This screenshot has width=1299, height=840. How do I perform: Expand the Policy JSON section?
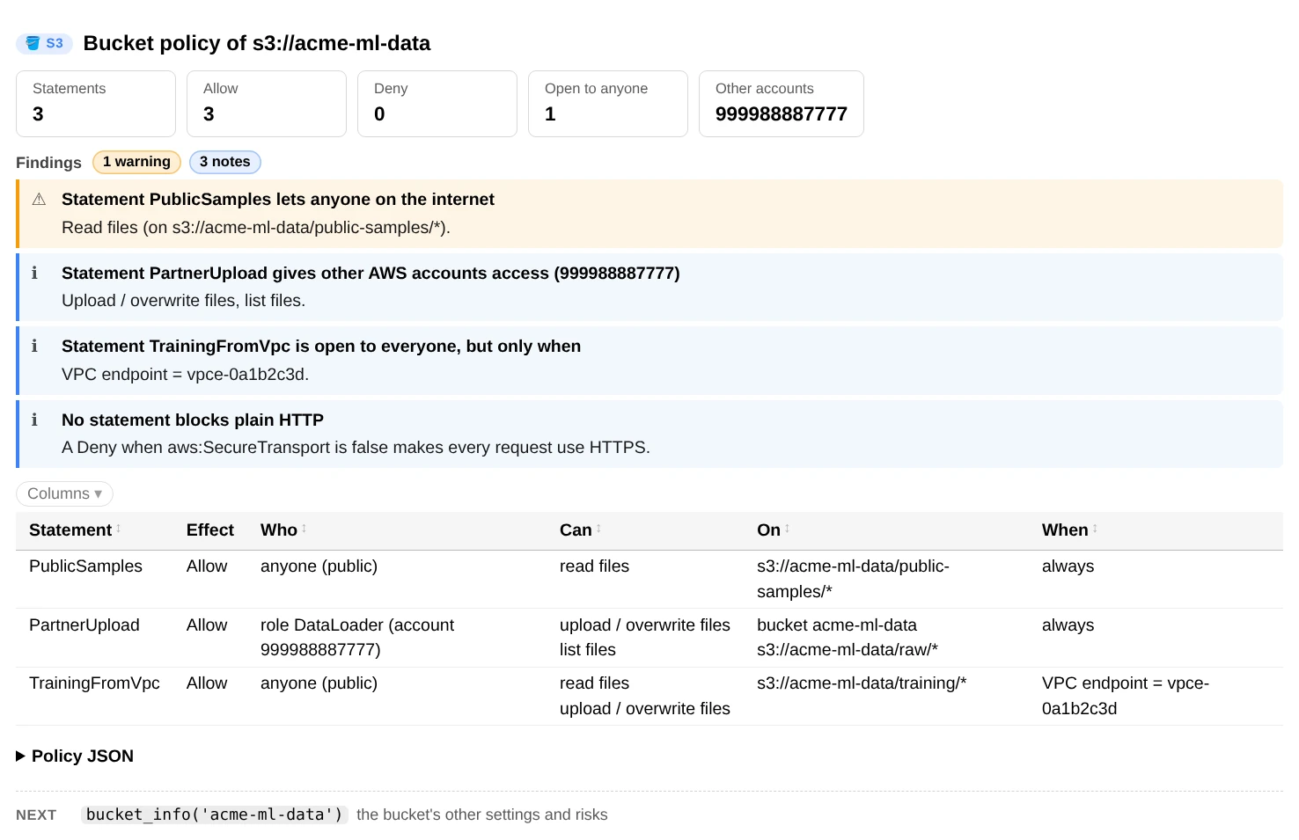click(75, 756)
